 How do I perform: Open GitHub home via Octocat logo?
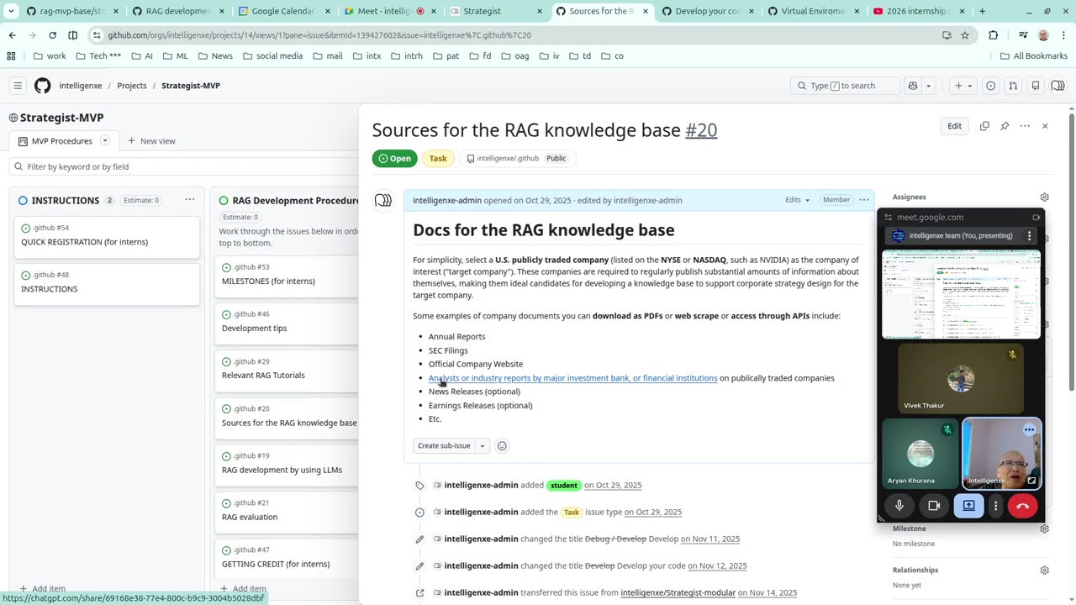43,86
